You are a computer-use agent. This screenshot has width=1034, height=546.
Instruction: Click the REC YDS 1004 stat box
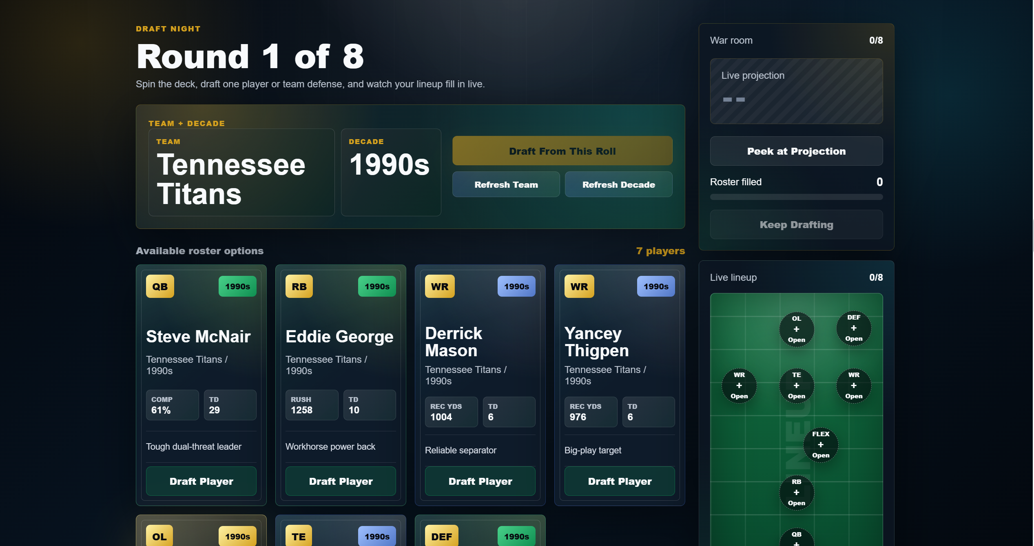(x=452, y=412)
